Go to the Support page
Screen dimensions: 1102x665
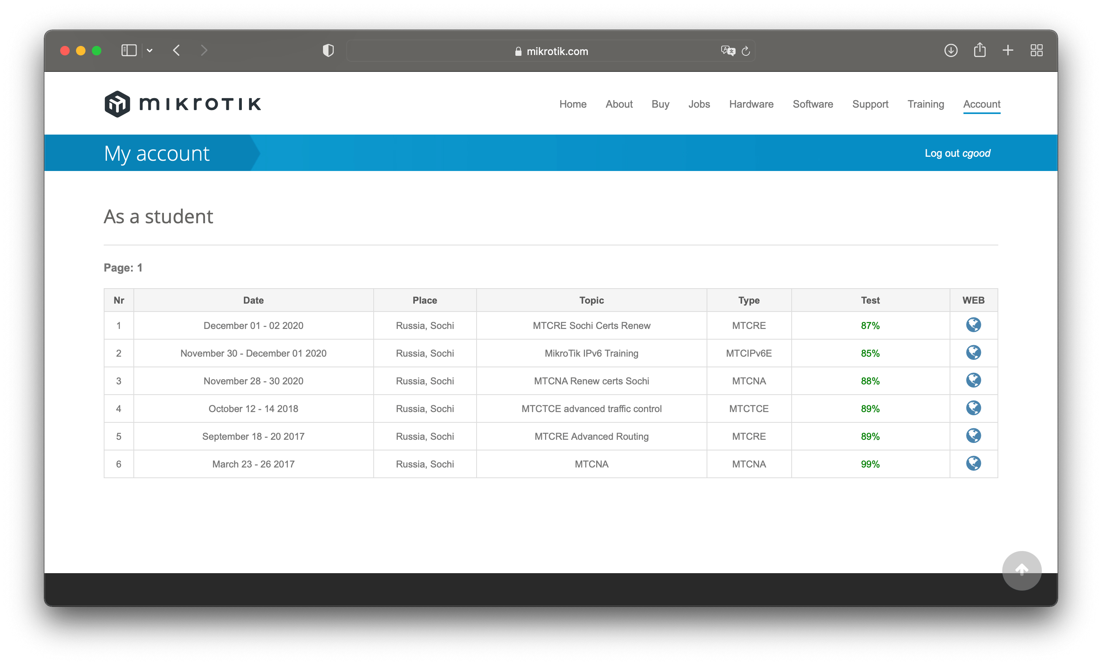tap(870, 104)
